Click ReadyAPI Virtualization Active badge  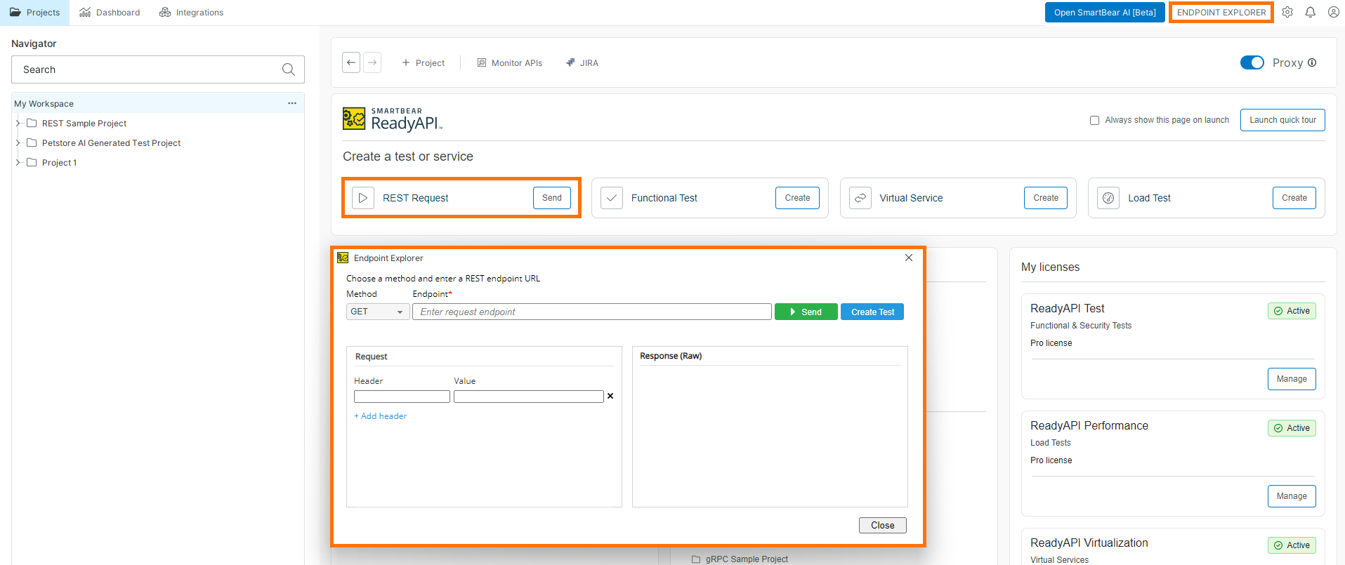point(1292,545)
